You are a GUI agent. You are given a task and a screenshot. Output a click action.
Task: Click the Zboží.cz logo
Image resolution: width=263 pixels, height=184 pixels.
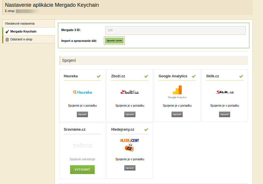(130, 92)
